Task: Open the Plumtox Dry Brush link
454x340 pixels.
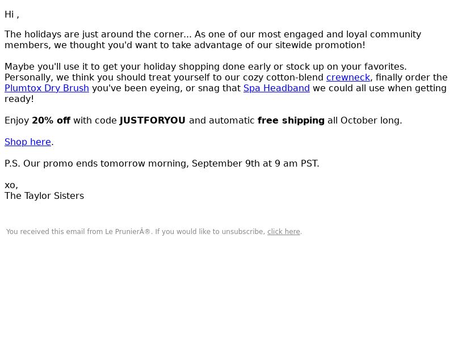Action: click(x=47, y=88)
